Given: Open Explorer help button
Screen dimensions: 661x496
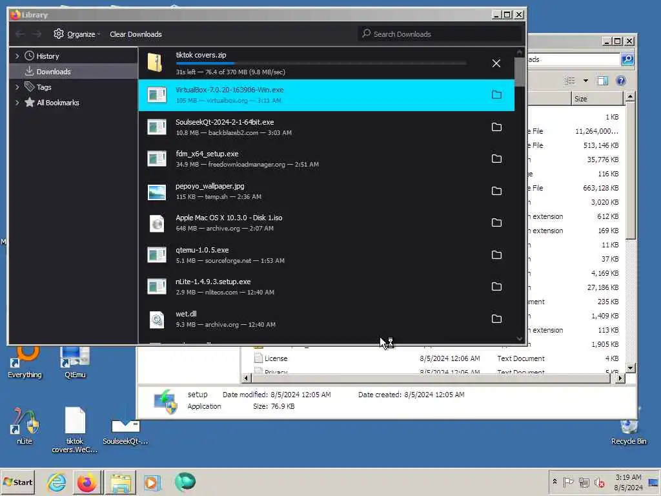Looking at the screenshot, I should 621,81.
